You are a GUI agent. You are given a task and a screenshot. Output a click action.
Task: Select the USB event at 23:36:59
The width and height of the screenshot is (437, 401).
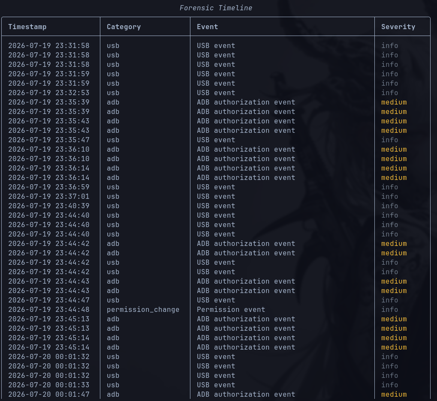(216, 187)
